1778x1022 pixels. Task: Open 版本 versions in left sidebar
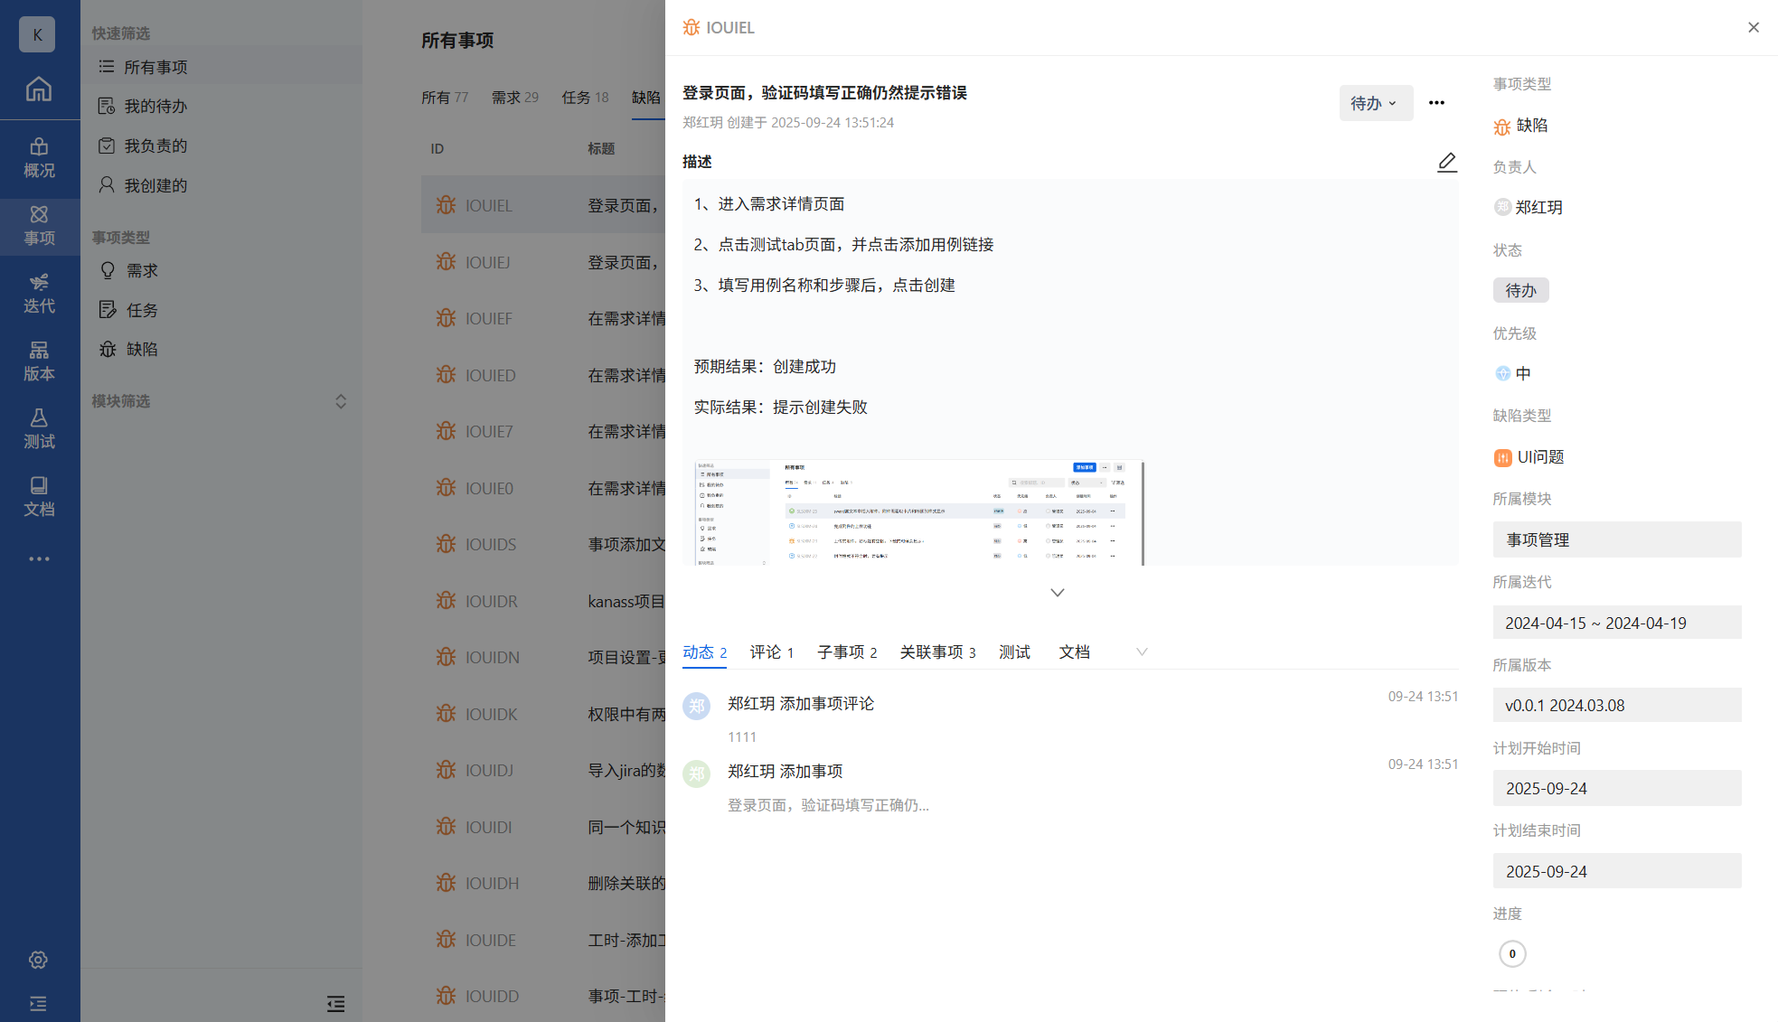[x=39, y=361]
